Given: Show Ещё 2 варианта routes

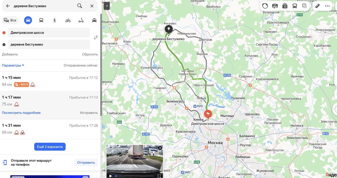Looking at the screenshot, I should coord(50,147).
